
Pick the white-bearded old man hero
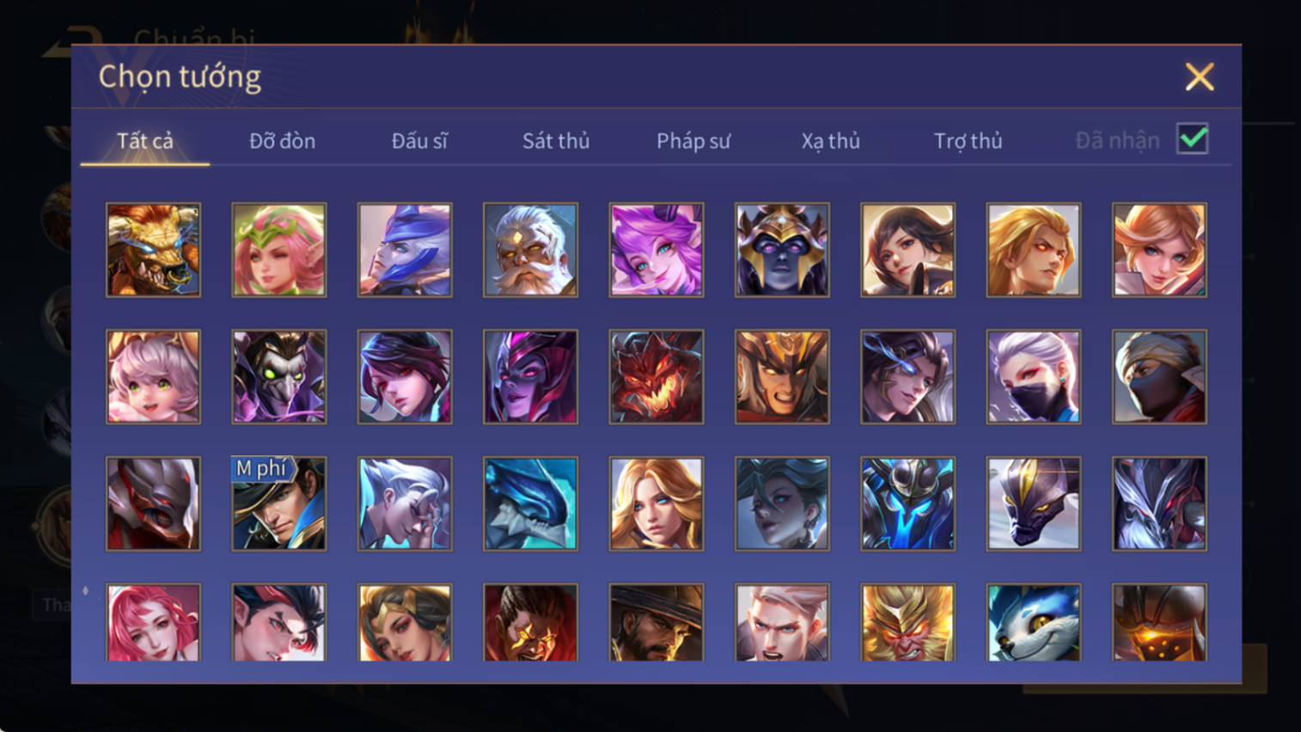click(x=530, y=250)
